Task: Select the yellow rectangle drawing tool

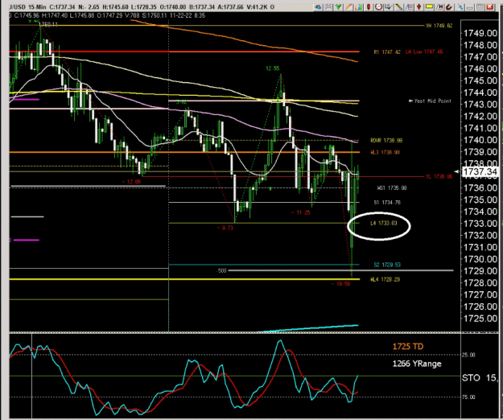Action: click(x=429, y=6)
